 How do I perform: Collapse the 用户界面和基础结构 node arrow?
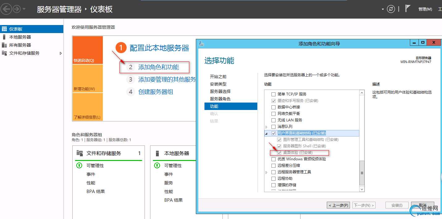tap(267, 133)
